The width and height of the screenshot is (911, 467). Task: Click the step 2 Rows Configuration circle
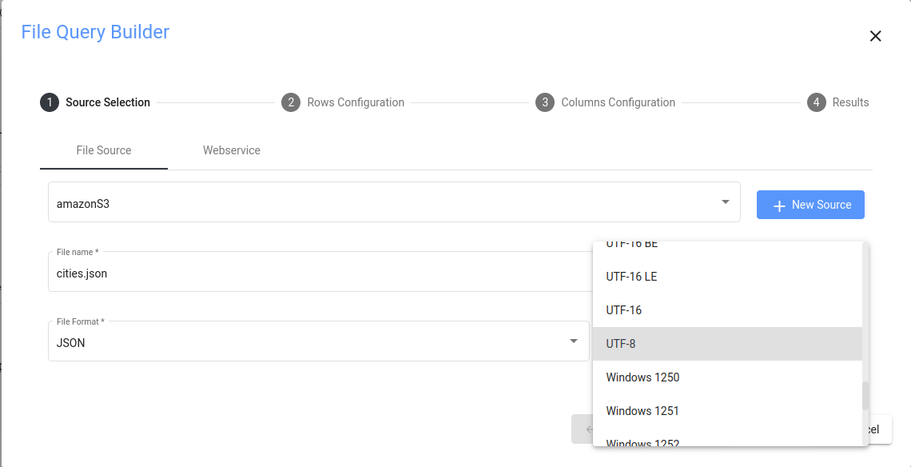(290, 102)
